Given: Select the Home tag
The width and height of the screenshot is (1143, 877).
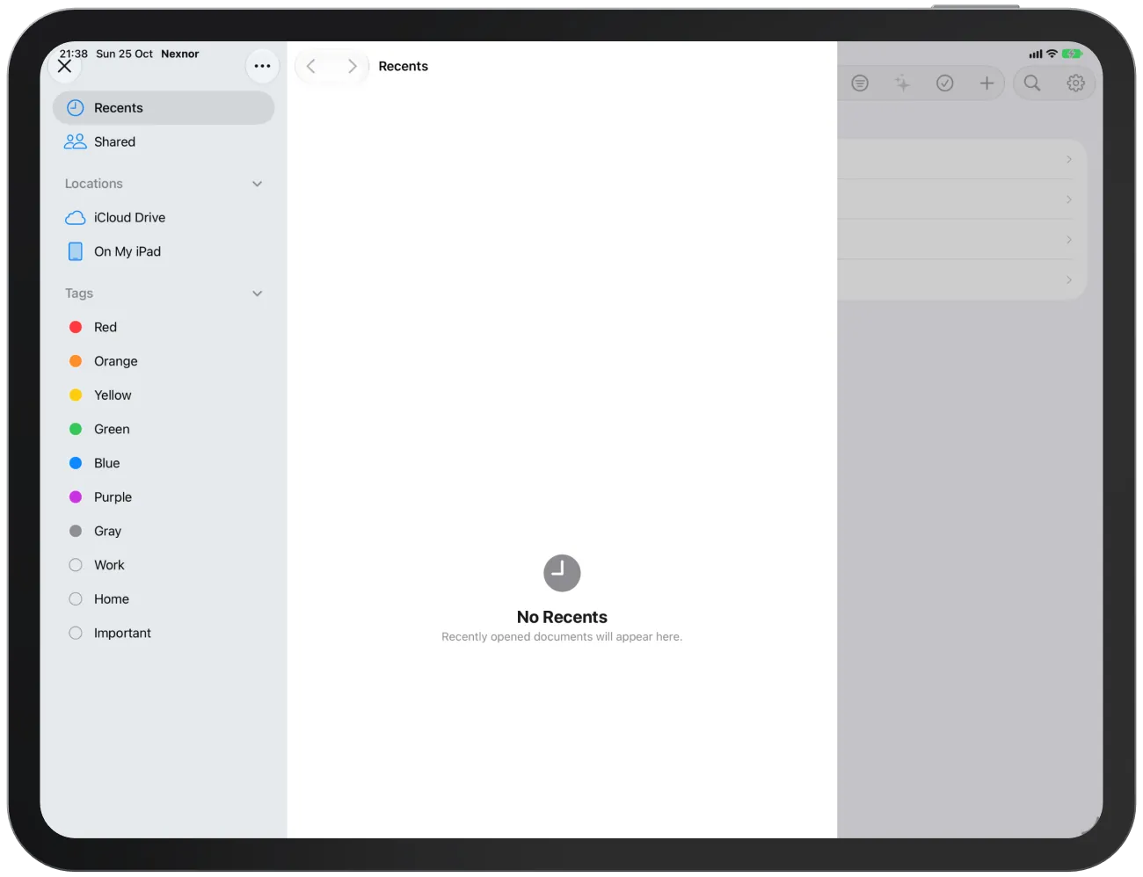Looking at the screenshot, I should click(x=164, y=599).
